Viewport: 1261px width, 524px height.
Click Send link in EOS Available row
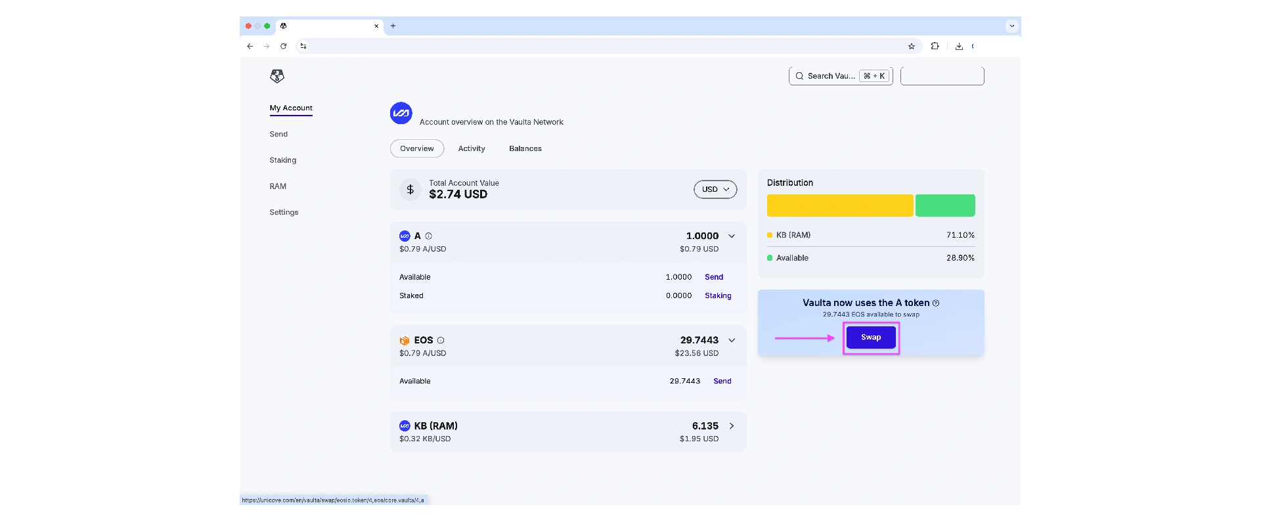point(722,381)
